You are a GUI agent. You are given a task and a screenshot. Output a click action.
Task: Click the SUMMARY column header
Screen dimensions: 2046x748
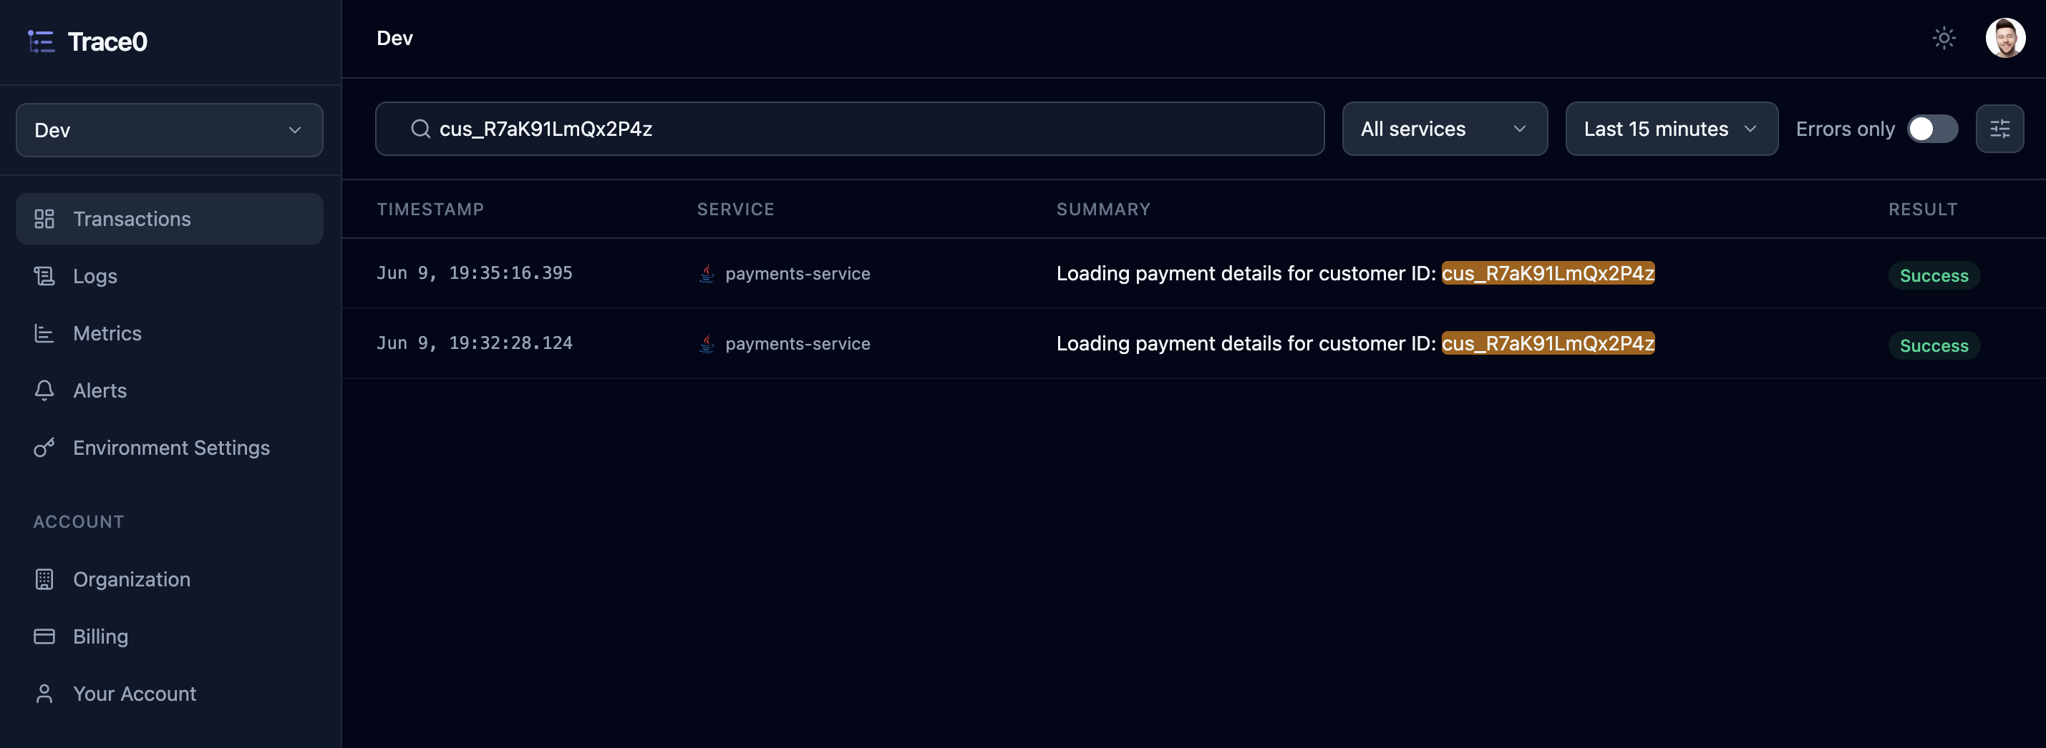click(1103, 210)
